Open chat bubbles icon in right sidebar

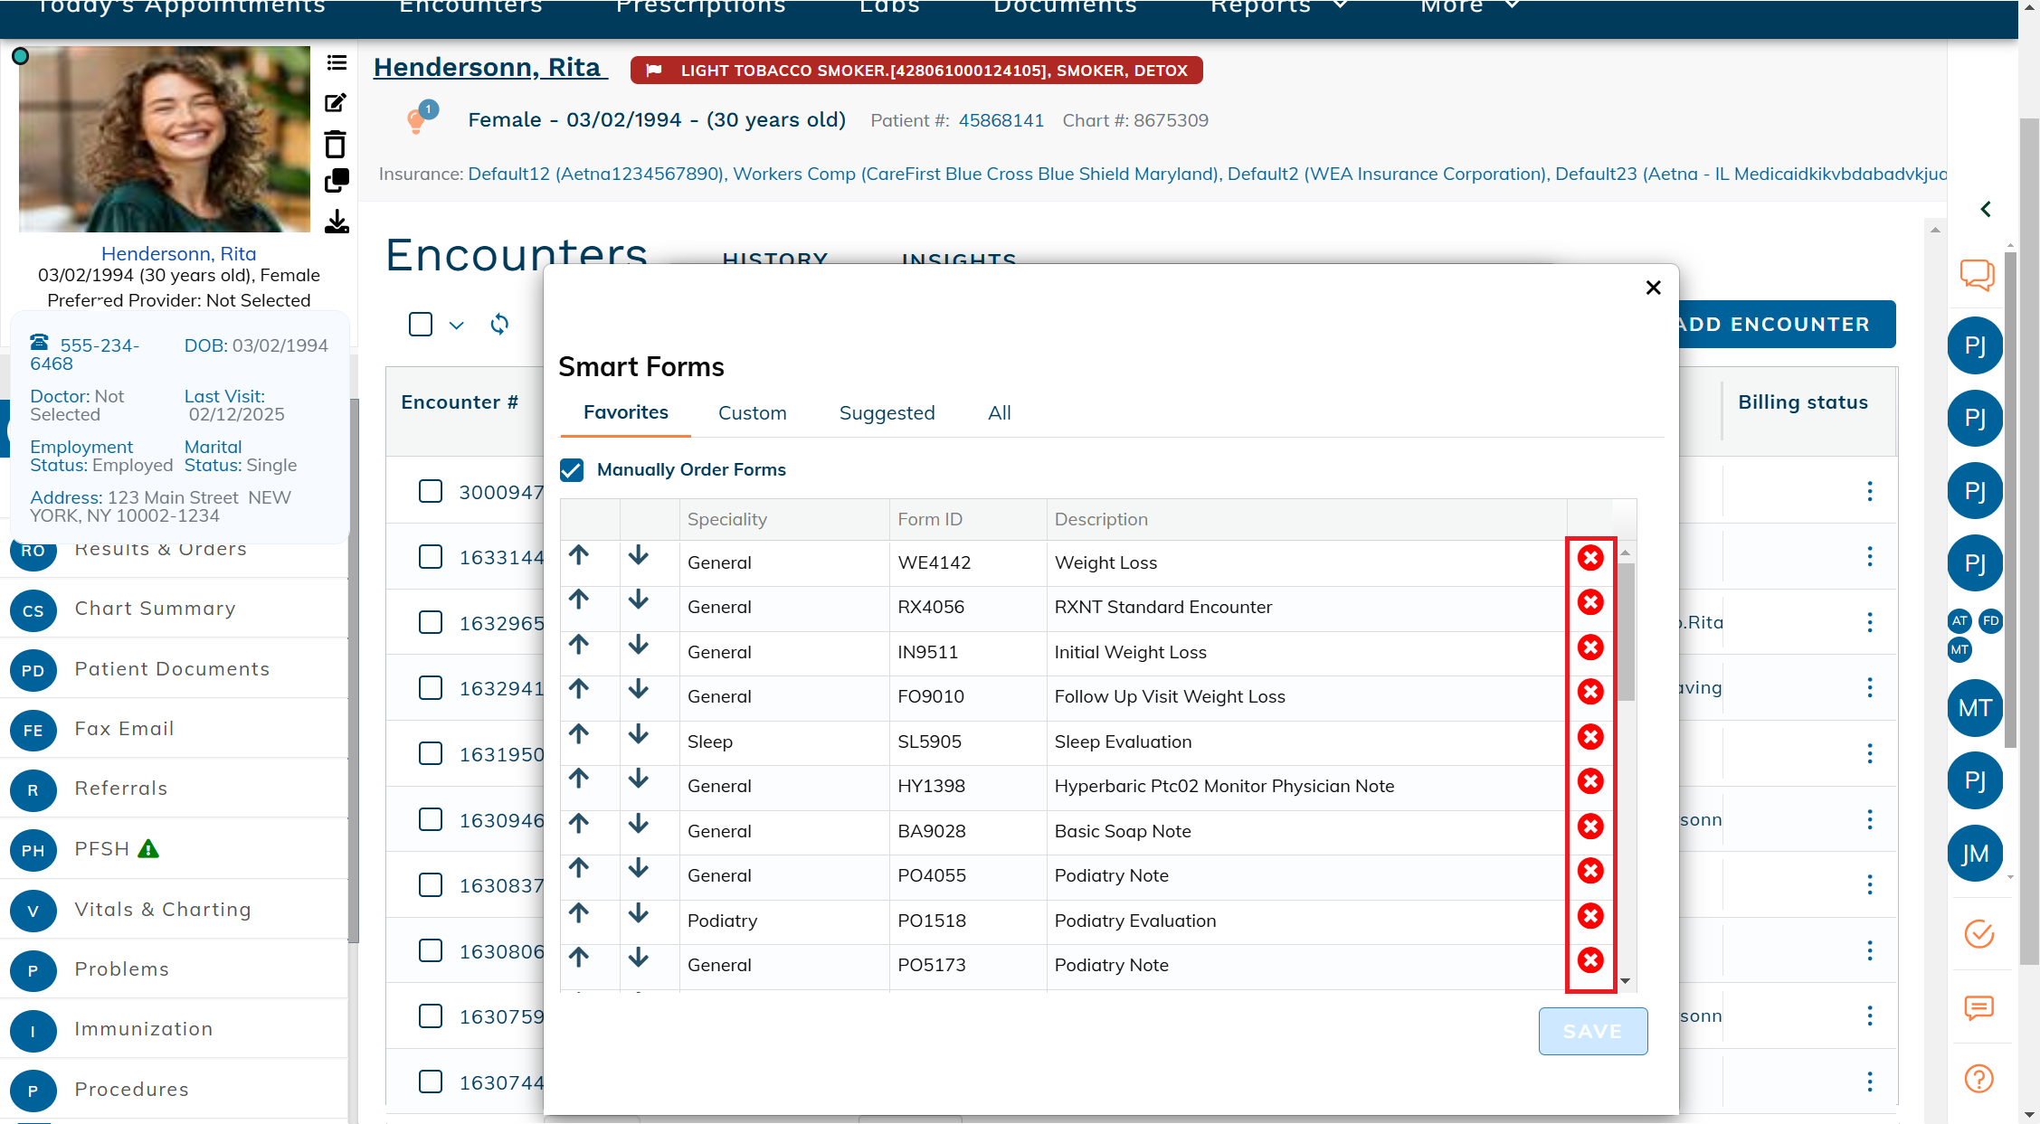pos(1978,274)
